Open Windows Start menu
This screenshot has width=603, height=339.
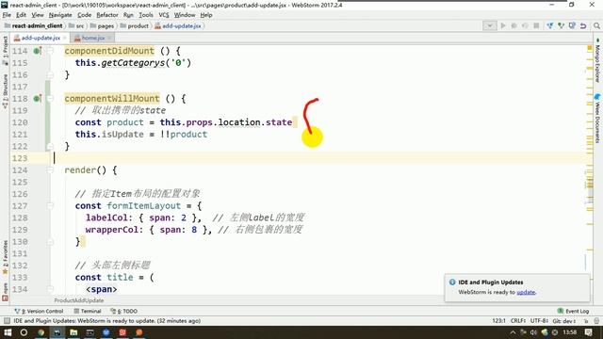8,332
